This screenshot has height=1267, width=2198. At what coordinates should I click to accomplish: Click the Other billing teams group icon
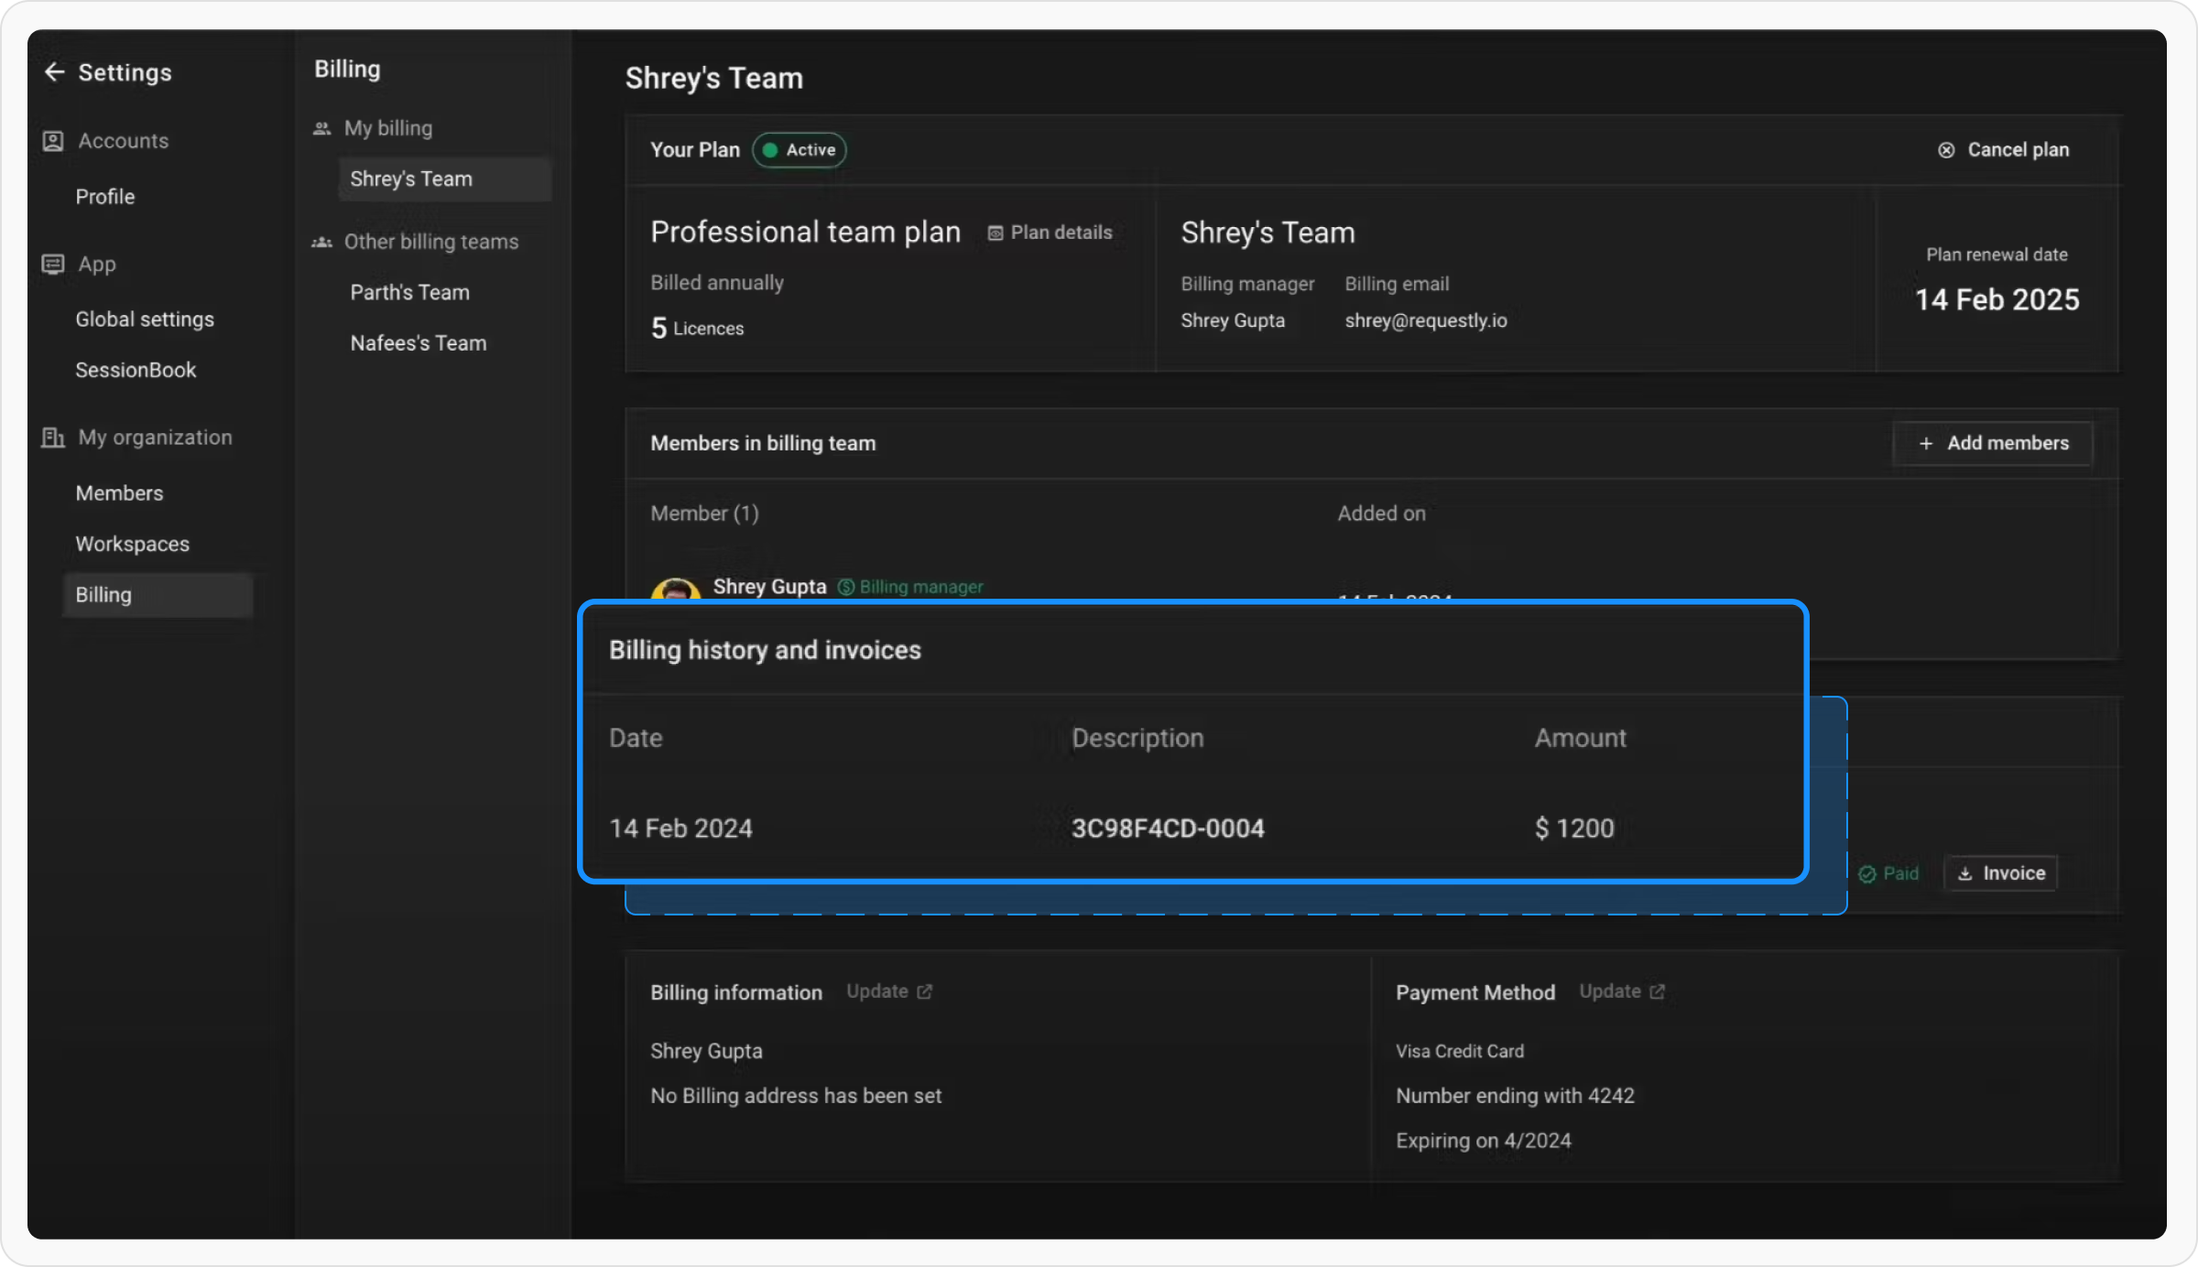tap(321, 243)
